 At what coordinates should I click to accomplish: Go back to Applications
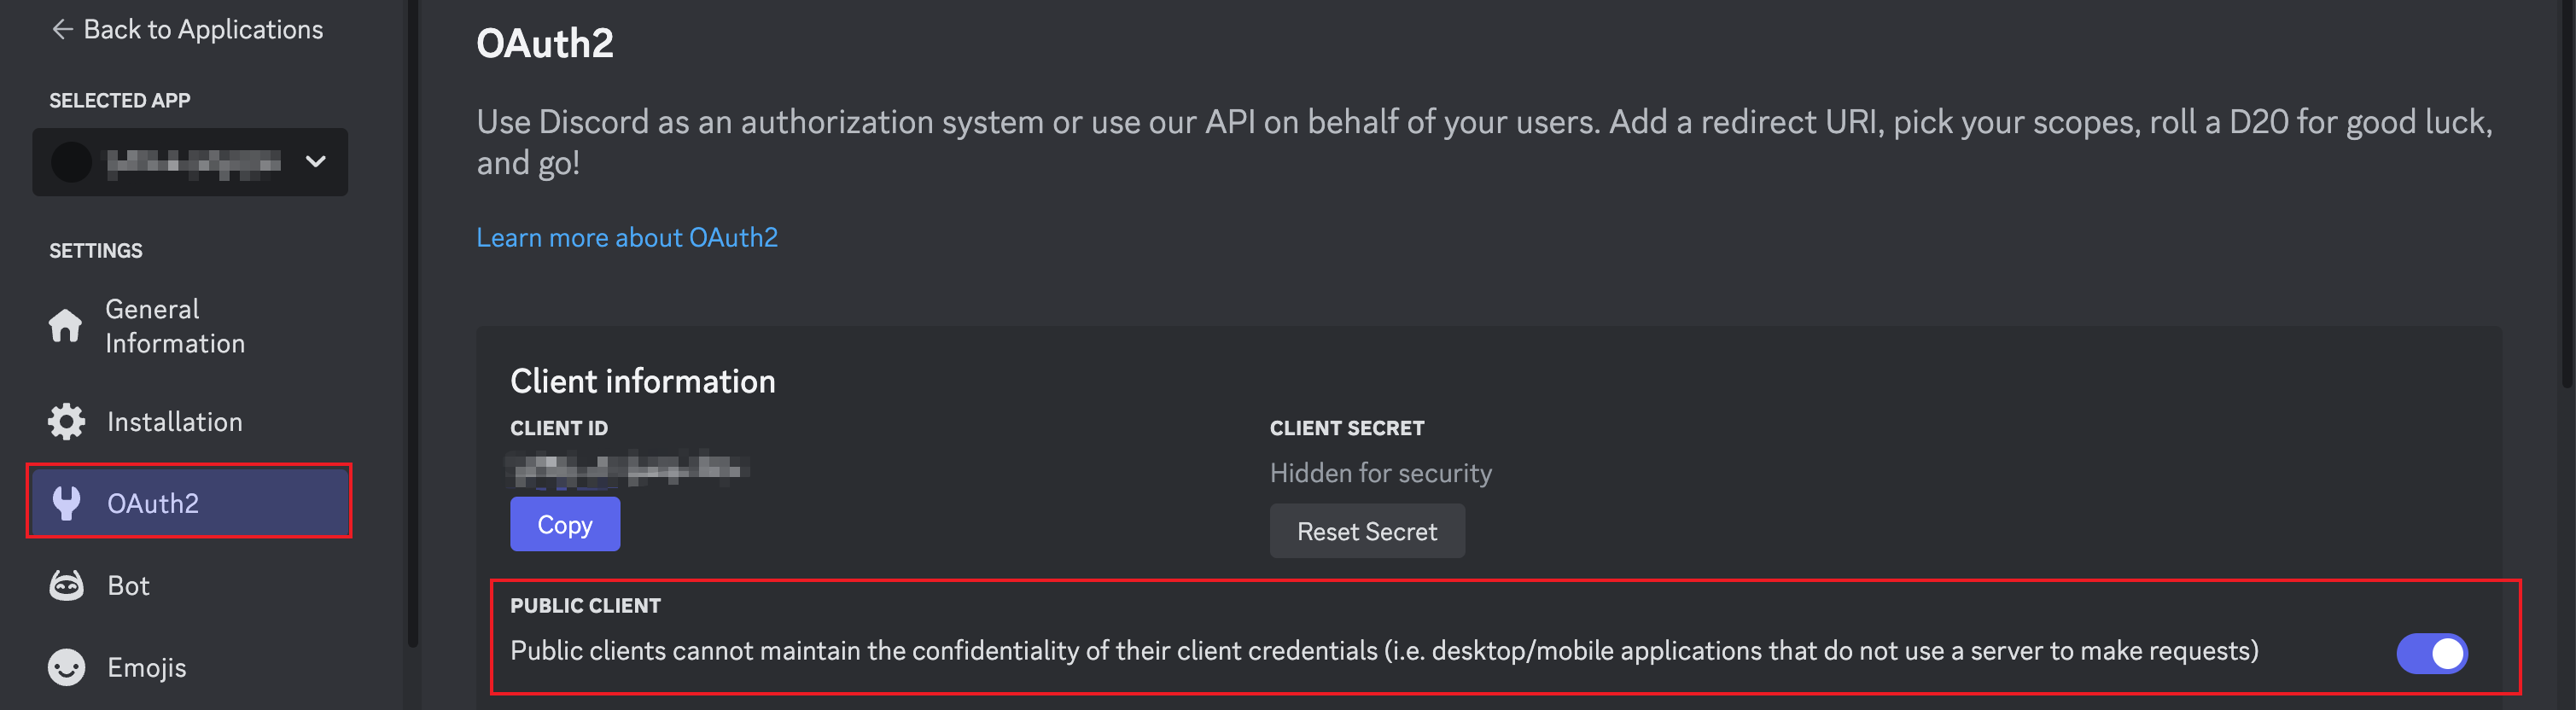187,29
